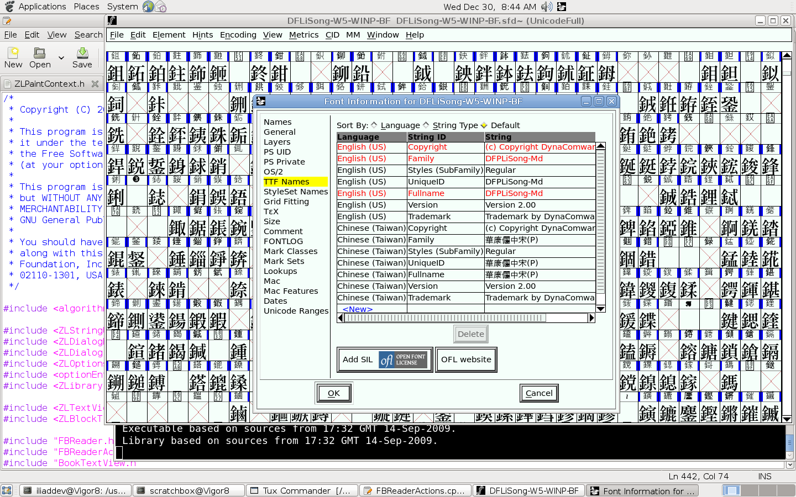This screenshot has width=796, height=497.
Task: Switch to Grid Fitting section
Action: (x=286, y=202)
